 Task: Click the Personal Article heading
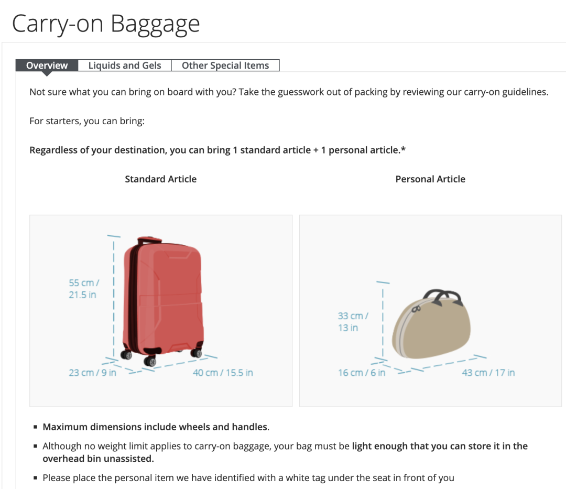pyautogui.click(x=430, y=179)
